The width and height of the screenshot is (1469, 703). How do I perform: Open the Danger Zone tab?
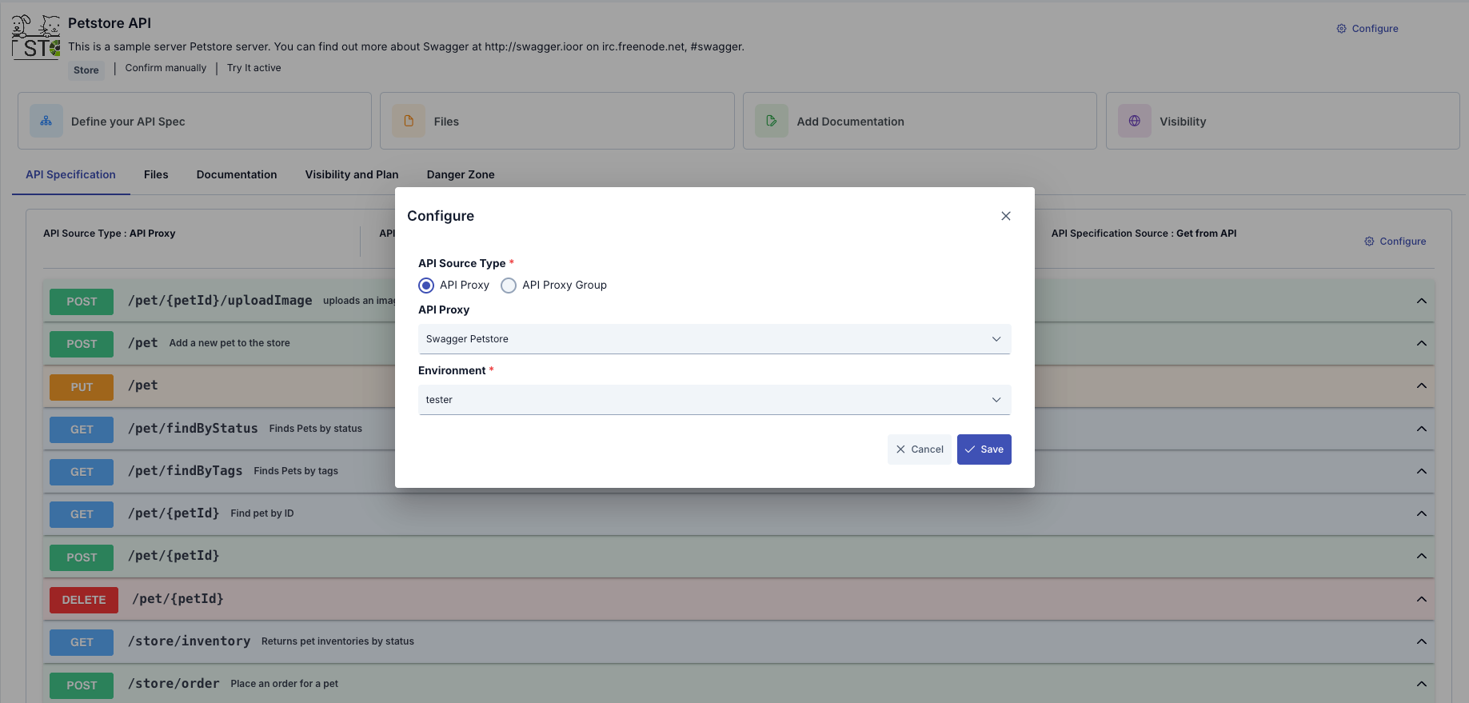461,174
